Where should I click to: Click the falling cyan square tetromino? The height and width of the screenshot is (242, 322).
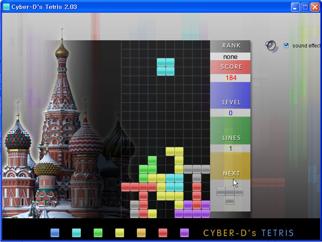pyautogui.click(x=166, y=67)
